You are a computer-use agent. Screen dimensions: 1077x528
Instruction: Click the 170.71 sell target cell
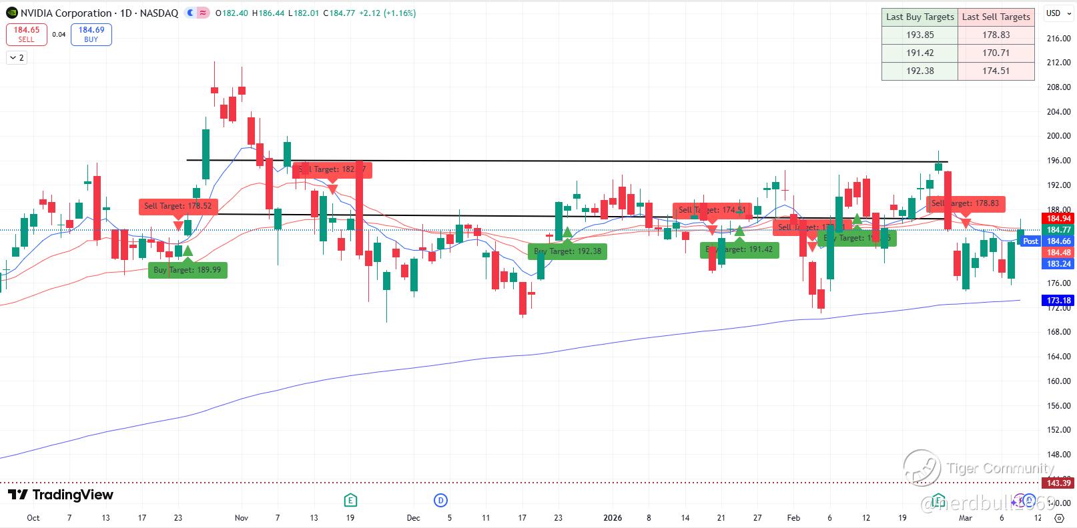click(996, 53)
